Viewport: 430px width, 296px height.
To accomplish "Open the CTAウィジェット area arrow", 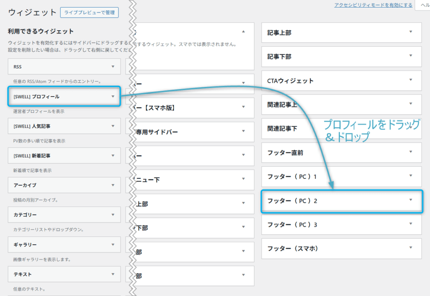I will (411, 80).
